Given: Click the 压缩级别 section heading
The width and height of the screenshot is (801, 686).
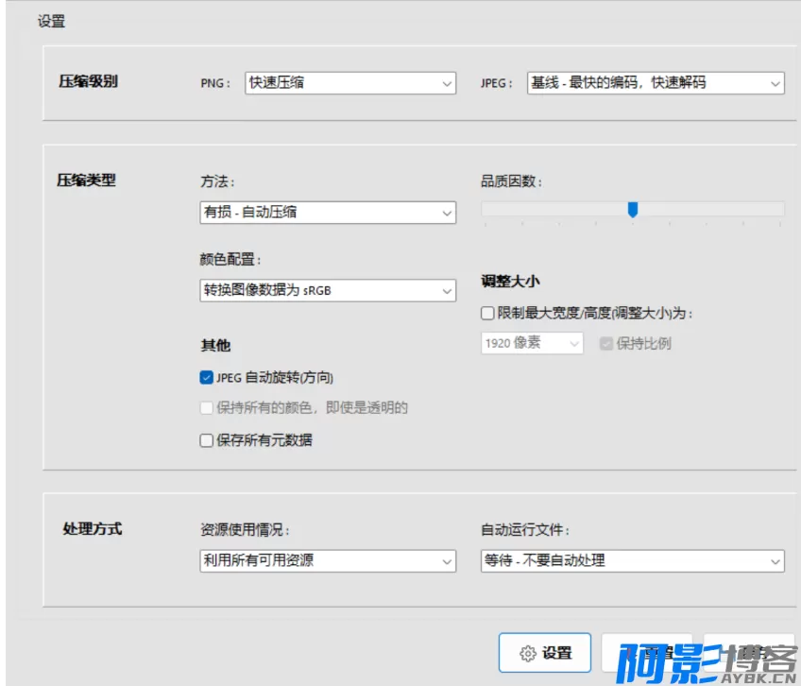Looking at the screenshot, I should pyautogui.click(x=89, y=81).
